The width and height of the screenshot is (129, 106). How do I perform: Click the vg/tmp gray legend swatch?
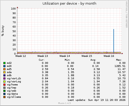click(4, 88)
